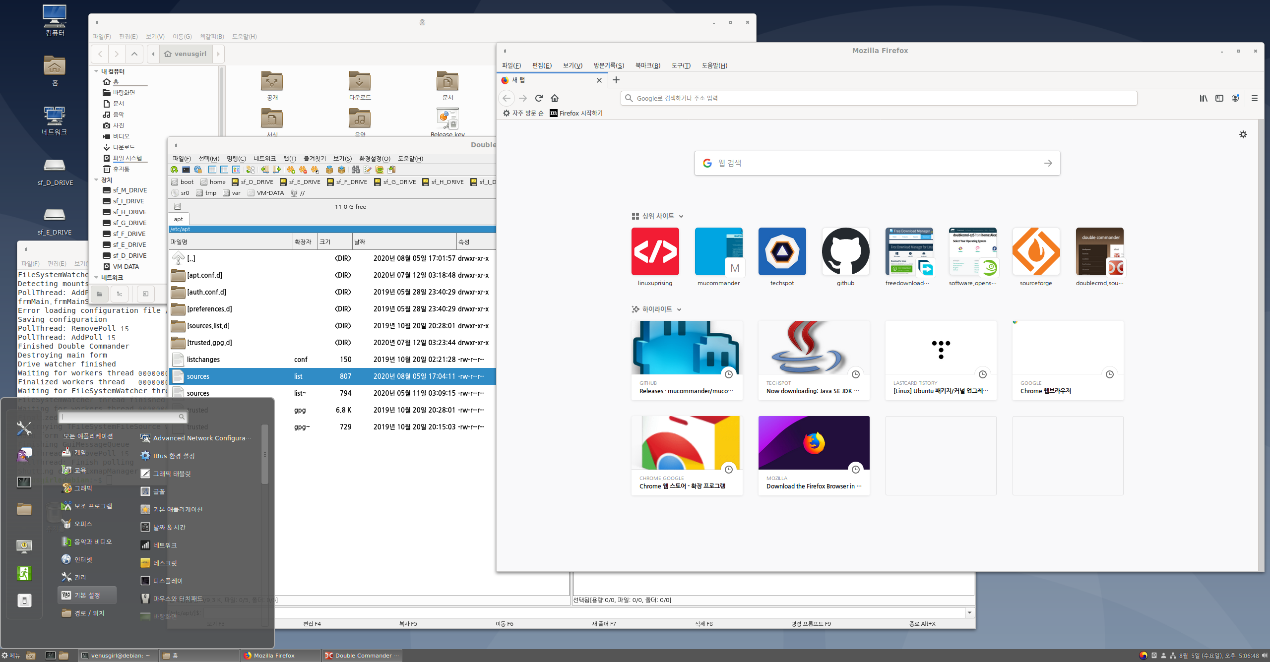Open Firefox hamburger menu
The width and height of the screenshot is (1270, 662).
pos(1255,98)
